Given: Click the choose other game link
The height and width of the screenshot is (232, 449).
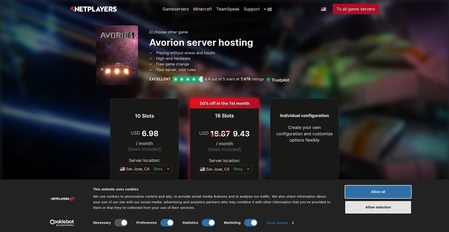Looking at the screenshot, I should coord(171,32).
